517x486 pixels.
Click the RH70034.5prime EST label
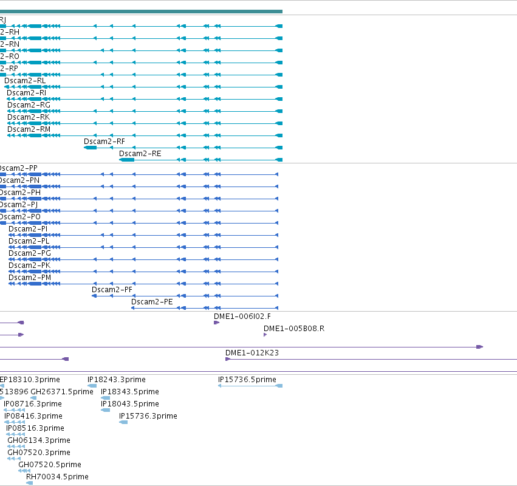[57, 477]
